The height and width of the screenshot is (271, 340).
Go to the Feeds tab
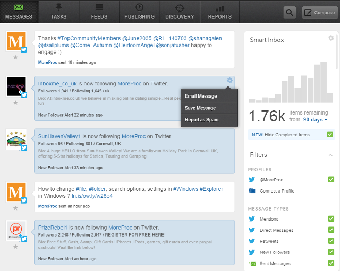tap(99, 12)
